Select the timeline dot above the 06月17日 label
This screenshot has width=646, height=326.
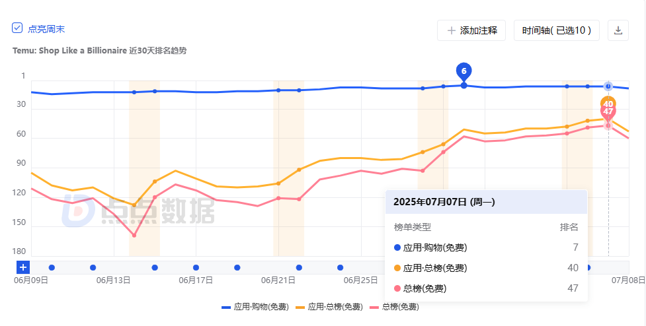pyautogui.click(x=196, y=268)
